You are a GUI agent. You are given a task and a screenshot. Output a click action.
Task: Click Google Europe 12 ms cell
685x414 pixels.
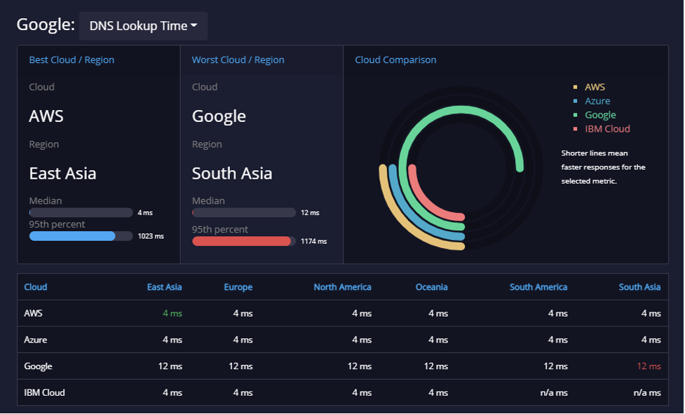tap(240, 366)
